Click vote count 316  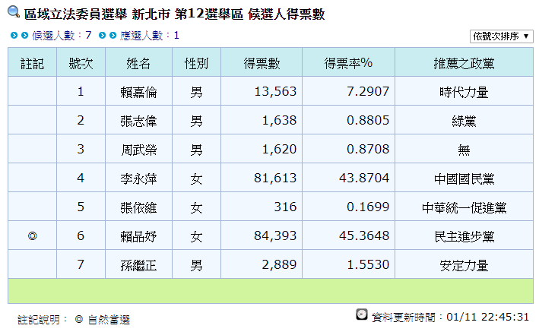point(285,207)
